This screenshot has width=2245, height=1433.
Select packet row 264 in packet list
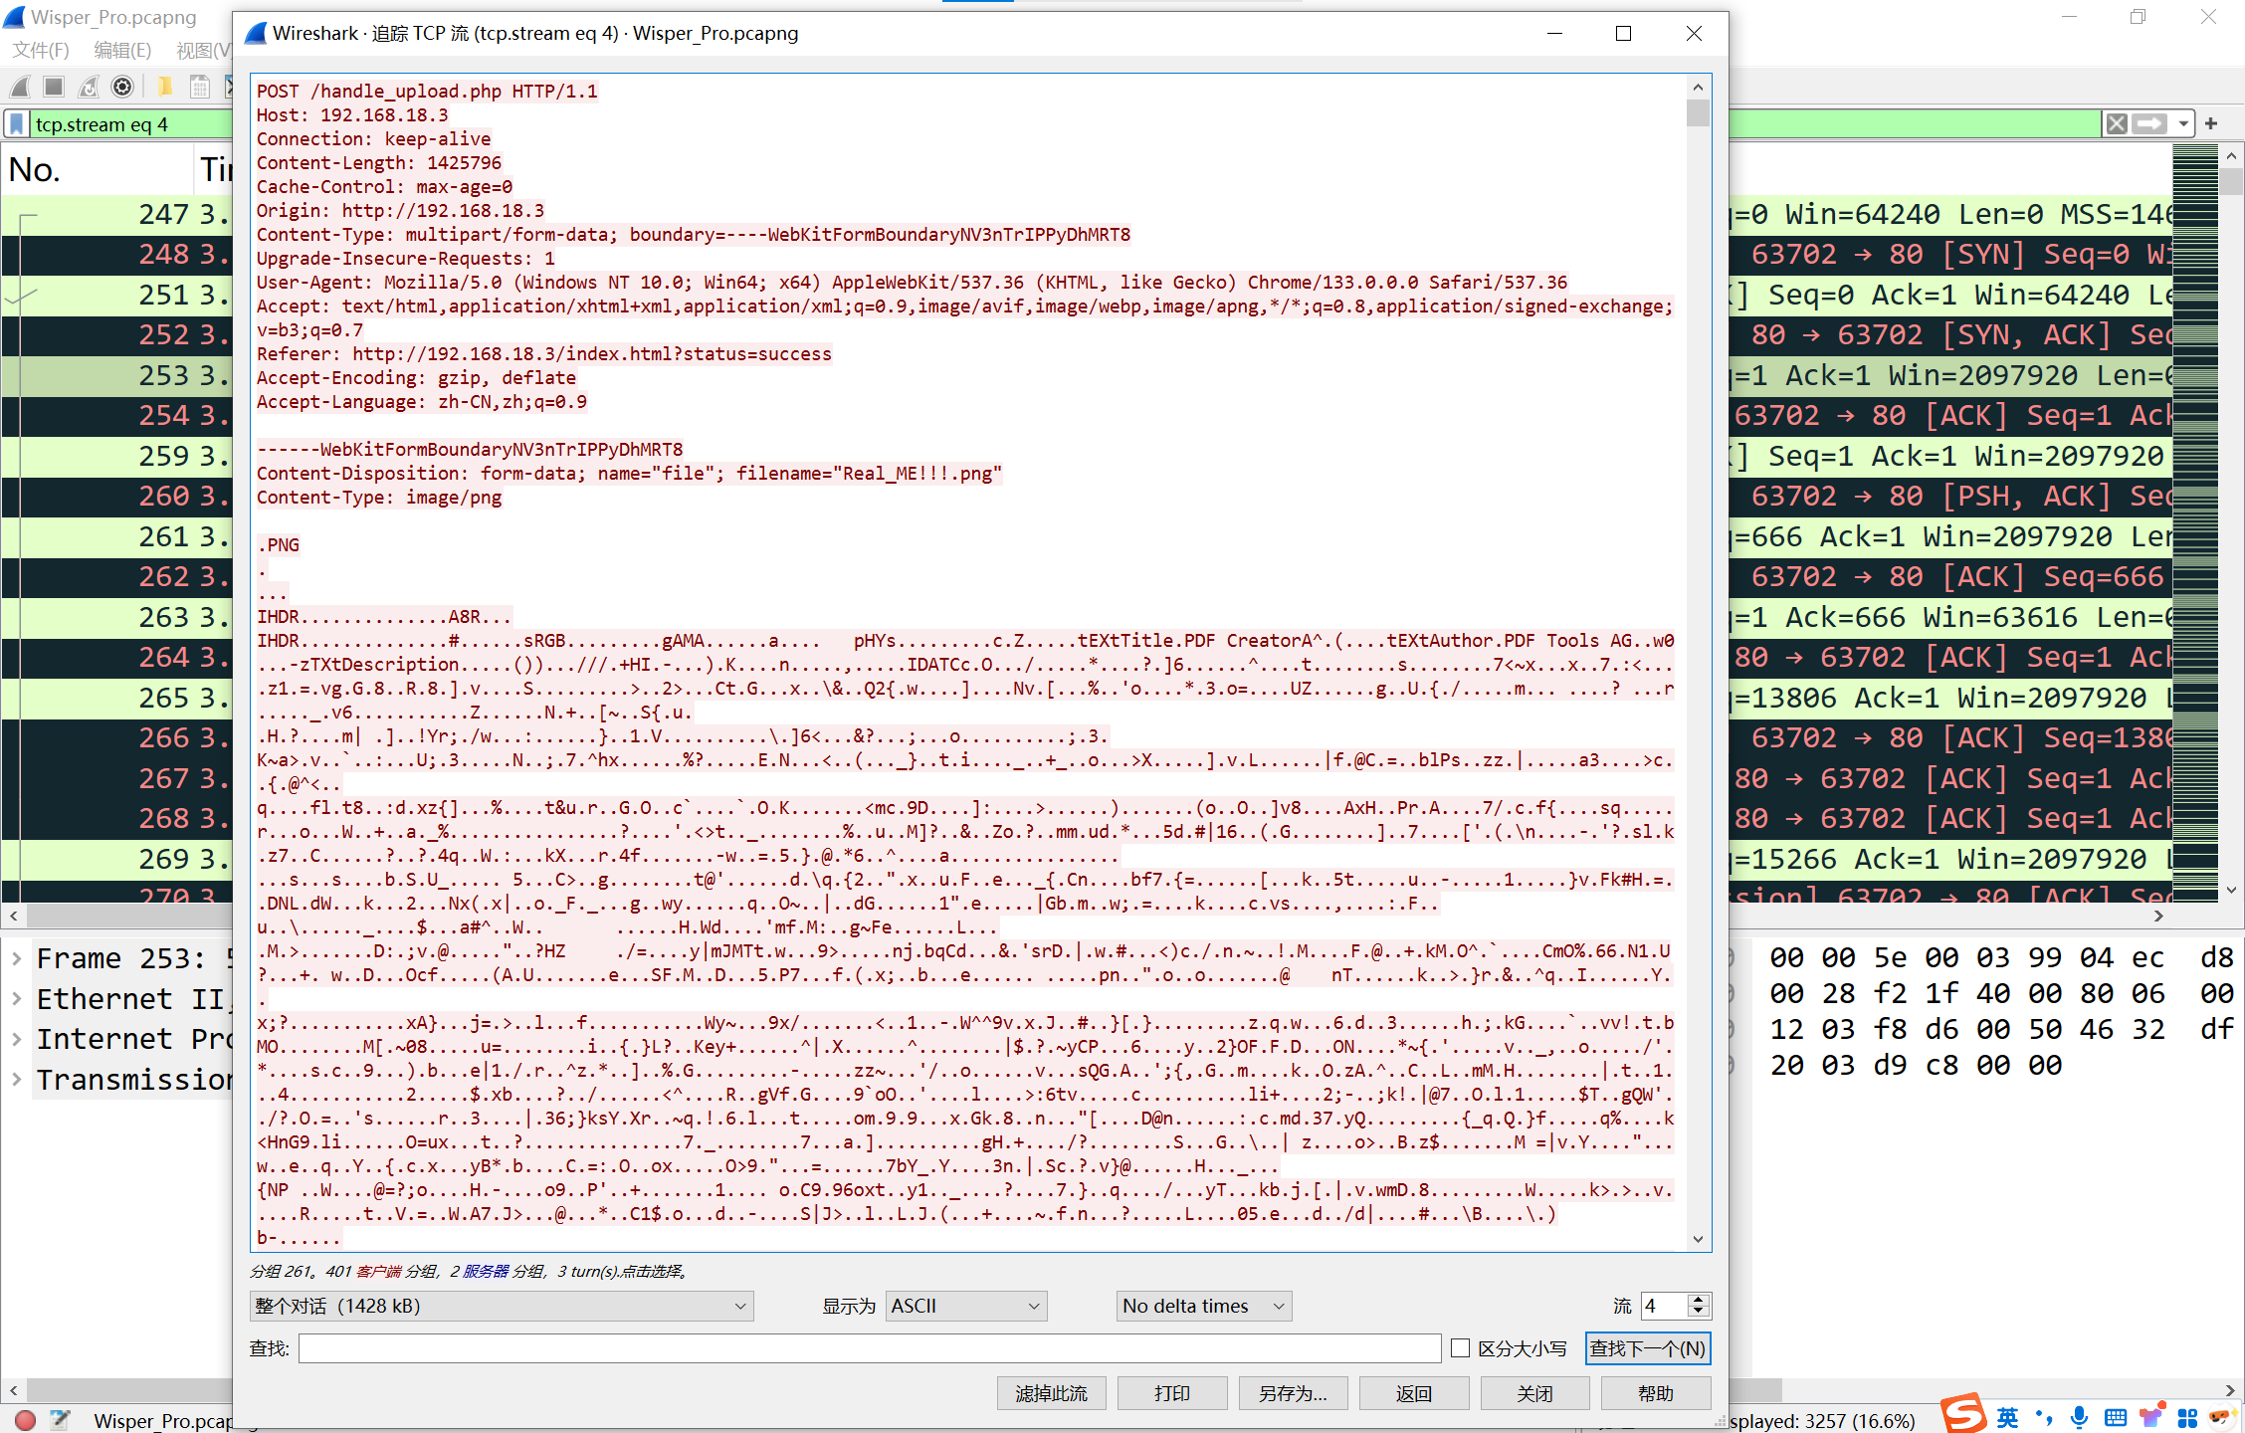point(116,657)
